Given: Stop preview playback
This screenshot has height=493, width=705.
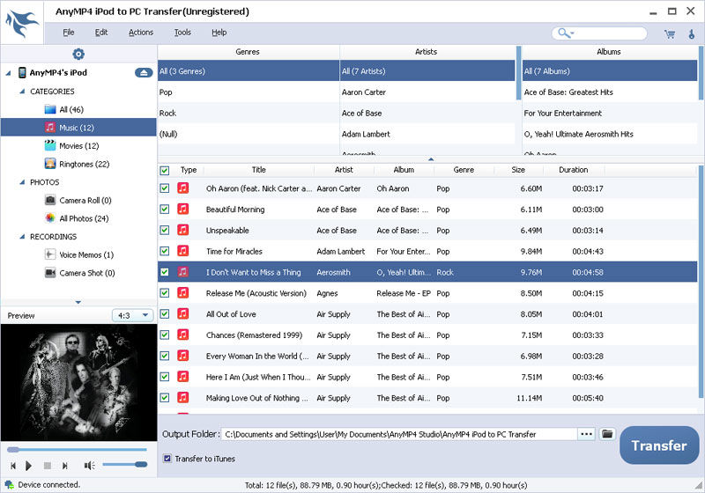Looking at the screenshot, I should pyautogui.click(x=48, y=466).
